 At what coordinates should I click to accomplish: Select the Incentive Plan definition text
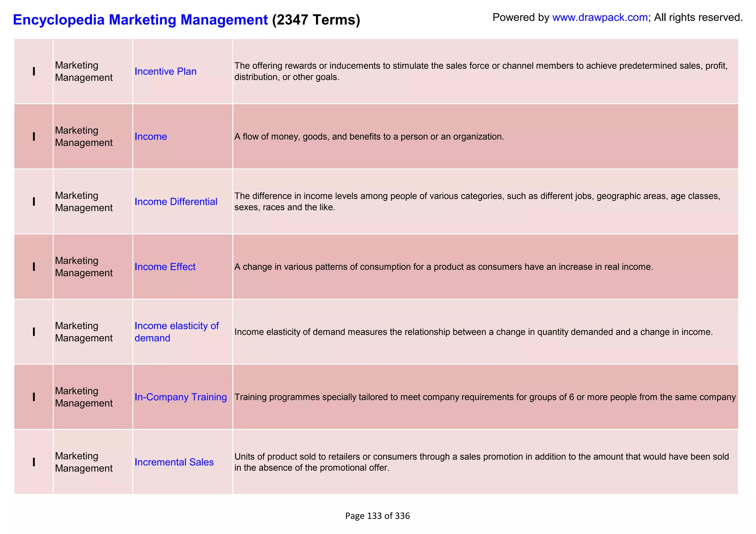coord(481,71)
